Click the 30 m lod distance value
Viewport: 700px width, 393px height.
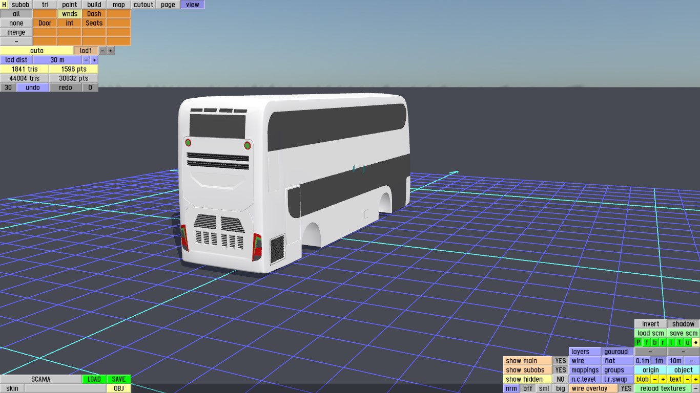click(x=57, y=60)
